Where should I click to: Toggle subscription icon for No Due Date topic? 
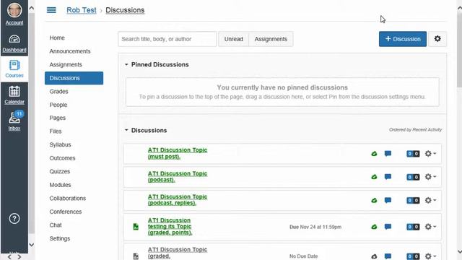point(388,256)
